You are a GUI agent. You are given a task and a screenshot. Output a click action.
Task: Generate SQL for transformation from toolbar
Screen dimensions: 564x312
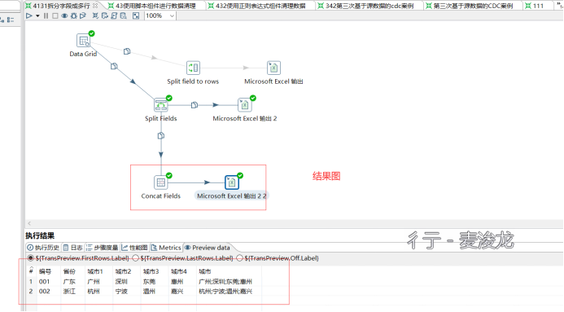114,15
